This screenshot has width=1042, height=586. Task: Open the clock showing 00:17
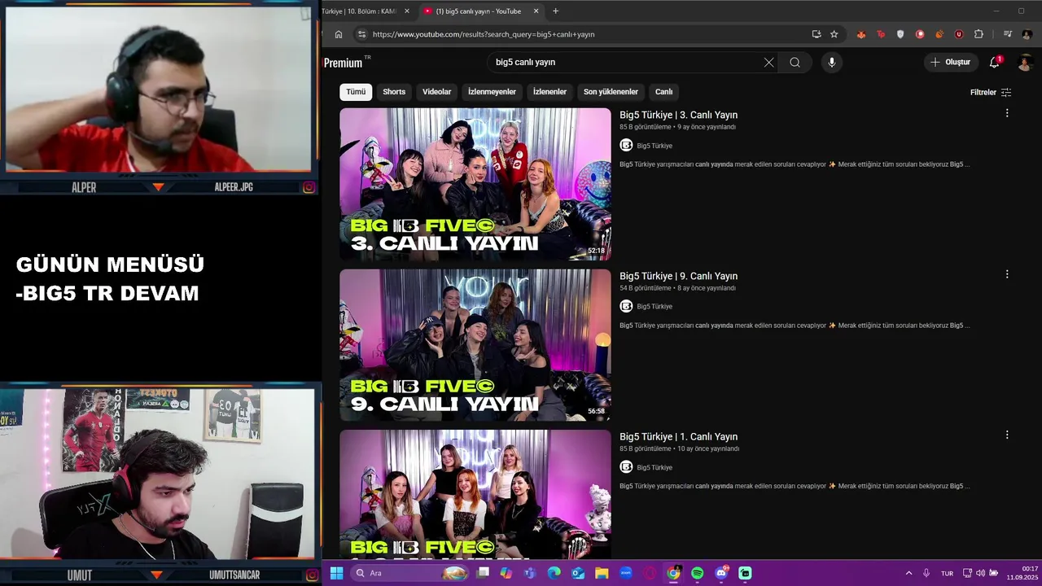click(x=1022, y=573)
